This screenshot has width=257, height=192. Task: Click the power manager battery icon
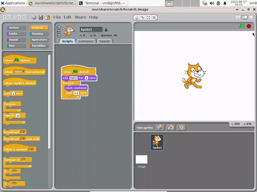coord(218,3)
